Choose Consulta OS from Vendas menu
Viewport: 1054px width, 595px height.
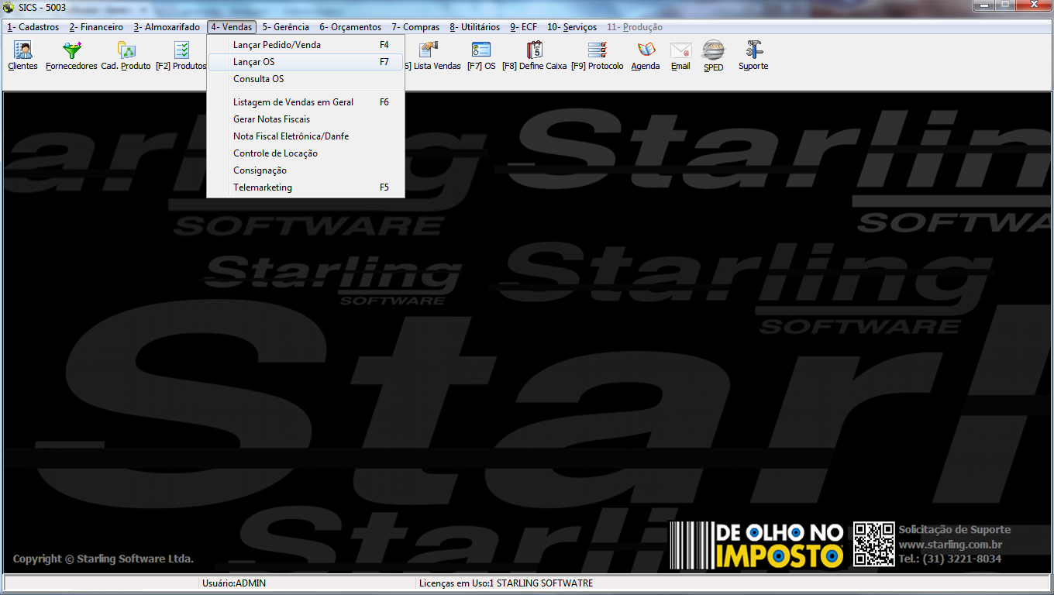(305, 79)
